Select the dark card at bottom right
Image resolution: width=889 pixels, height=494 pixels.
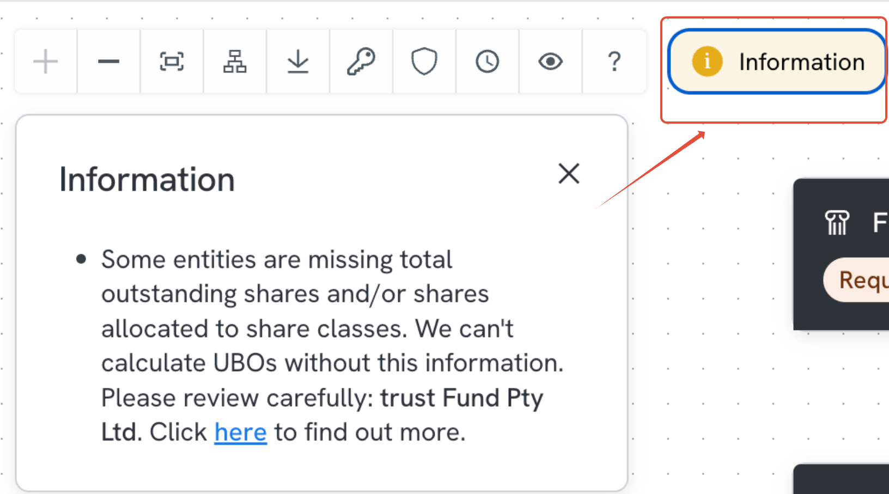click(842, 479)
